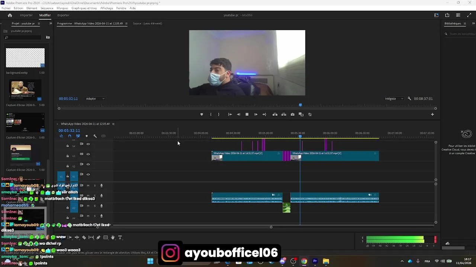Image resolution: width=476 pixels, height=267 pixels.
Task: Open the Marques menu
Action: 62,8
